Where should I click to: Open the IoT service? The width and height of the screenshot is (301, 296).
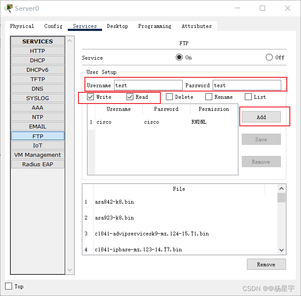tap(38, 145)
